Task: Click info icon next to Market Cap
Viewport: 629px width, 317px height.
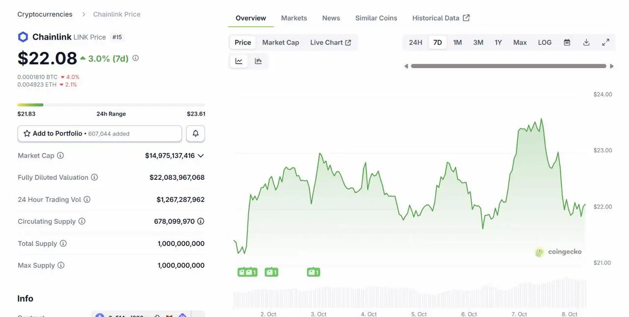Action: point(60,155)
